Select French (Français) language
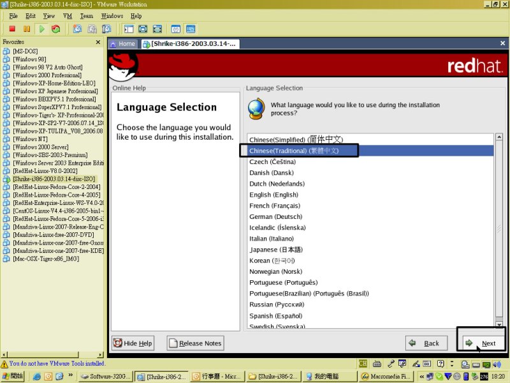Viewport: 510px width, 383px height. 370,206
